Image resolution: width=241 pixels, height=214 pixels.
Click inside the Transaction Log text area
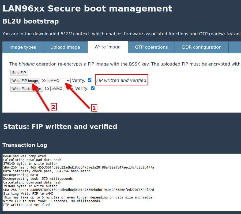point(120,182)
